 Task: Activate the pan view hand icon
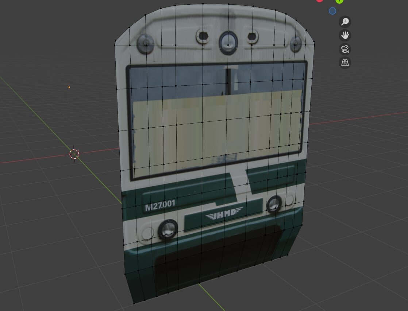[345, 35]
